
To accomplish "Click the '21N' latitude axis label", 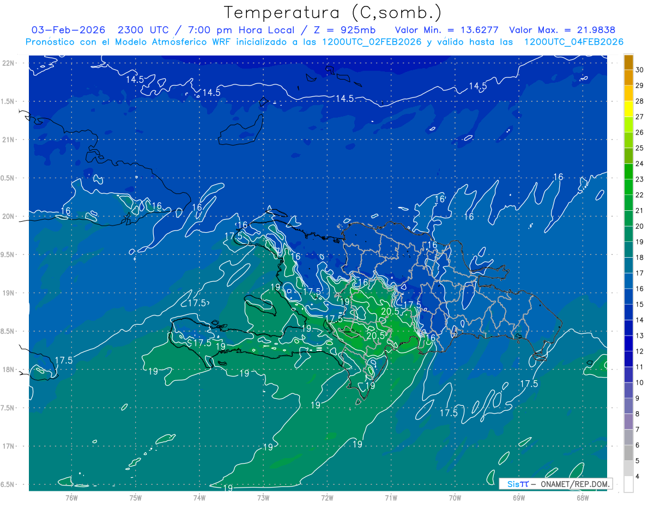I will coord(9,139).
